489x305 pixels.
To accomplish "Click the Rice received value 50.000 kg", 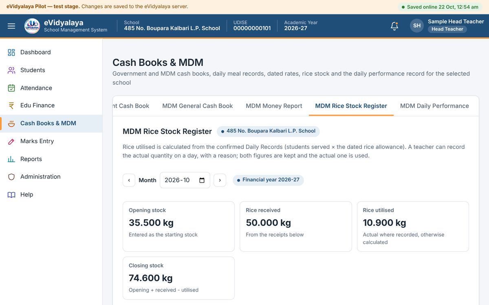I will [269, 223].
